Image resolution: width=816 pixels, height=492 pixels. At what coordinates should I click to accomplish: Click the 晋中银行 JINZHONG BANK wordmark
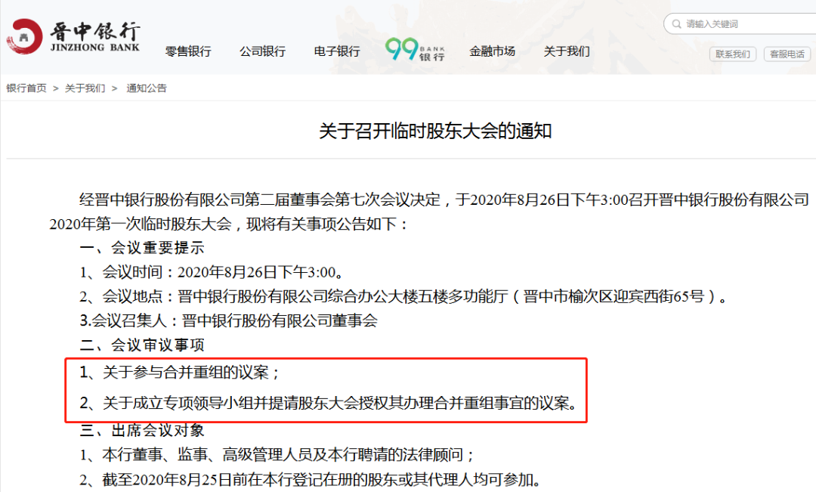coord(94,36)
